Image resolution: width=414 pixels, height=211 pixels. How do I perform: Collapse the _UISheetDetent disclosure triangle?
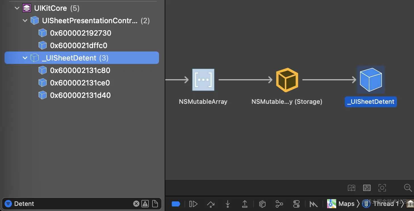tap(25, 58)
